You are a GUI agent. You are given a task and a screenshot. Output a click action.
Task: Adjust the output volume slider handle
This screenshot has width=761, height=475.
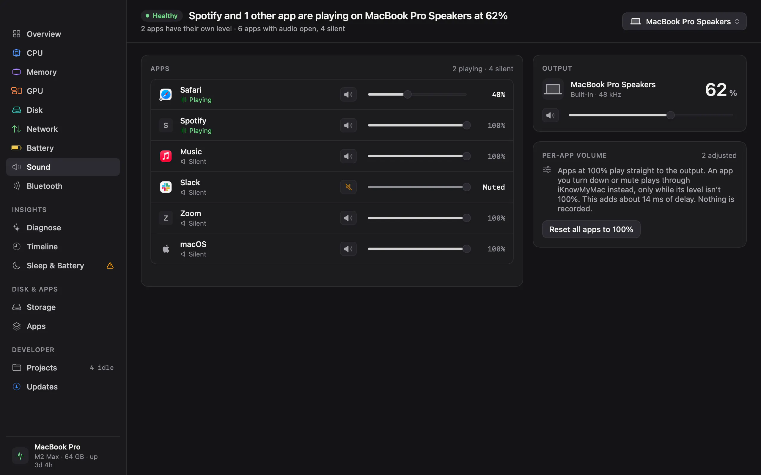point(670,115)
